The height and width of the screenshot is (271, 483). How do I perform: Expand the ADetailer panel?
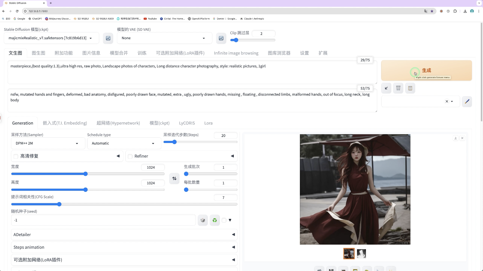pyautogui.click(x=124, y=235)
